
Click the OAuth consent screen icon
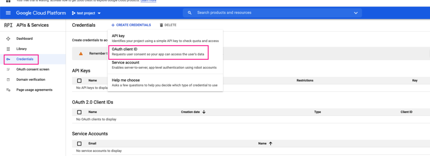[x=8, y=69]
